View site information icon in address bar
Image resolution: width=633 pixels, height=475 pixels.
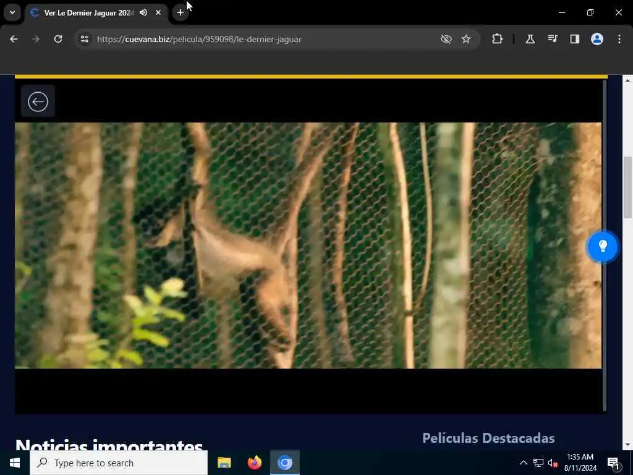pos(84,39)
